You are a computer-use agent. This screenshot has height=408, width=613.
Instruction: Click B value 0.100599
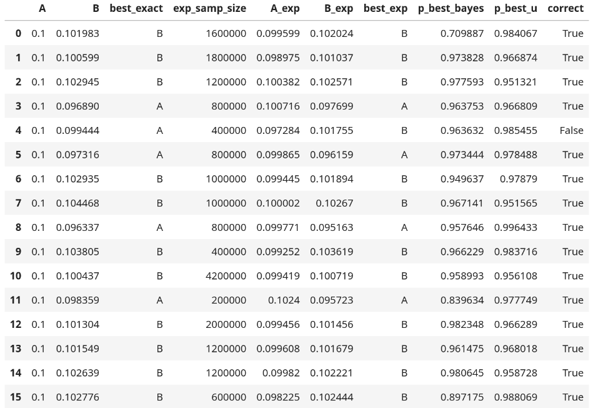point(77,58)
